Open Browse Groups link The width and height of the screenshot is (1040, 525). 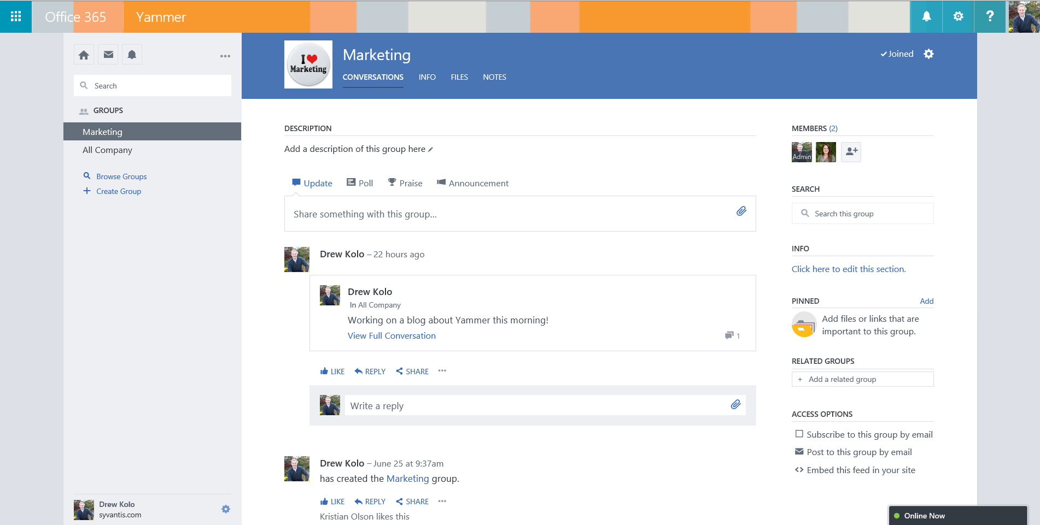121,176
